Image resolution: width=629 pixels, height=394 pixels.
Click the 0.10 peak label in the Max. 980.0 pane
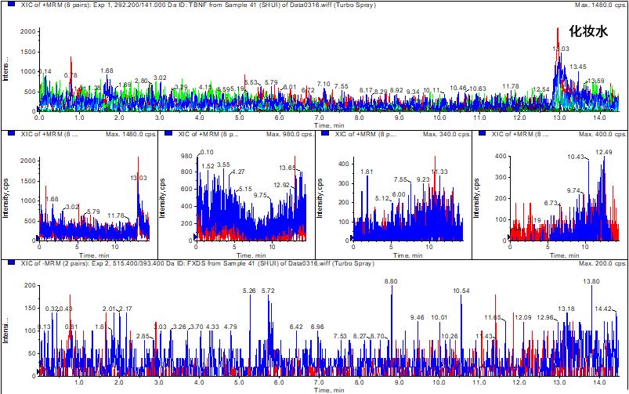(x=207, y=152)
